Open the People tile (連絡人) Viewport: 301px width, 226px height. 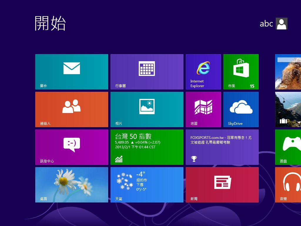[72, 109]
